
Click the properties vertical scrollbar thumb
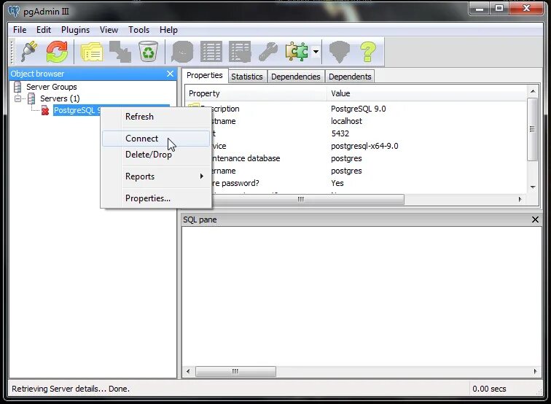(533, 129)
